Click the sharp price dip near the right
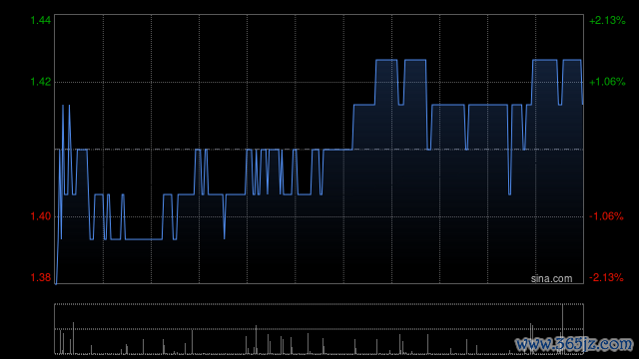Screen dimensions: 639x359 tap(510, 171)
